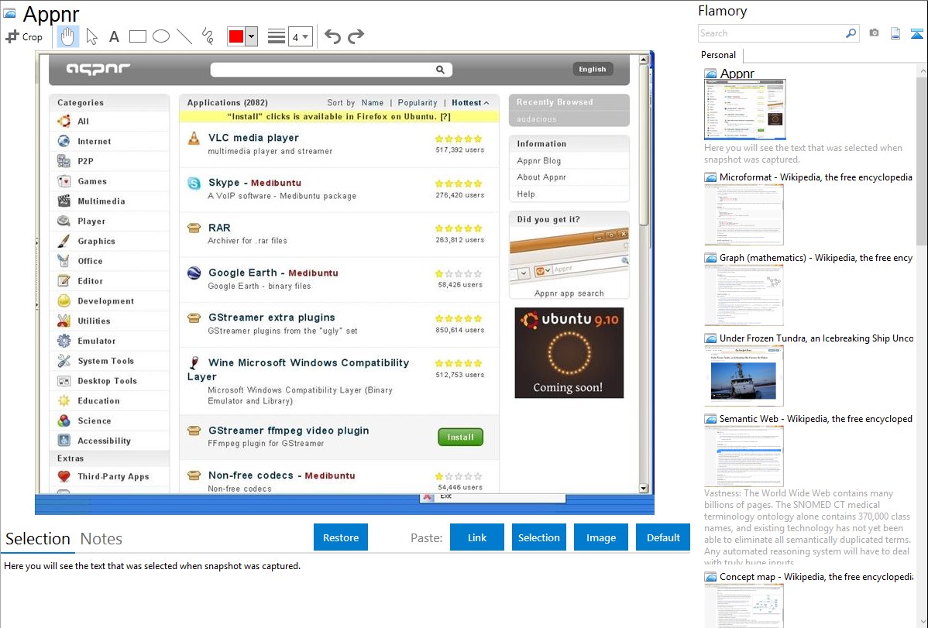The width and height of the screenshot is (928, 628).
Task: Click the install help [?] link
Action: (x=445, y=117)
